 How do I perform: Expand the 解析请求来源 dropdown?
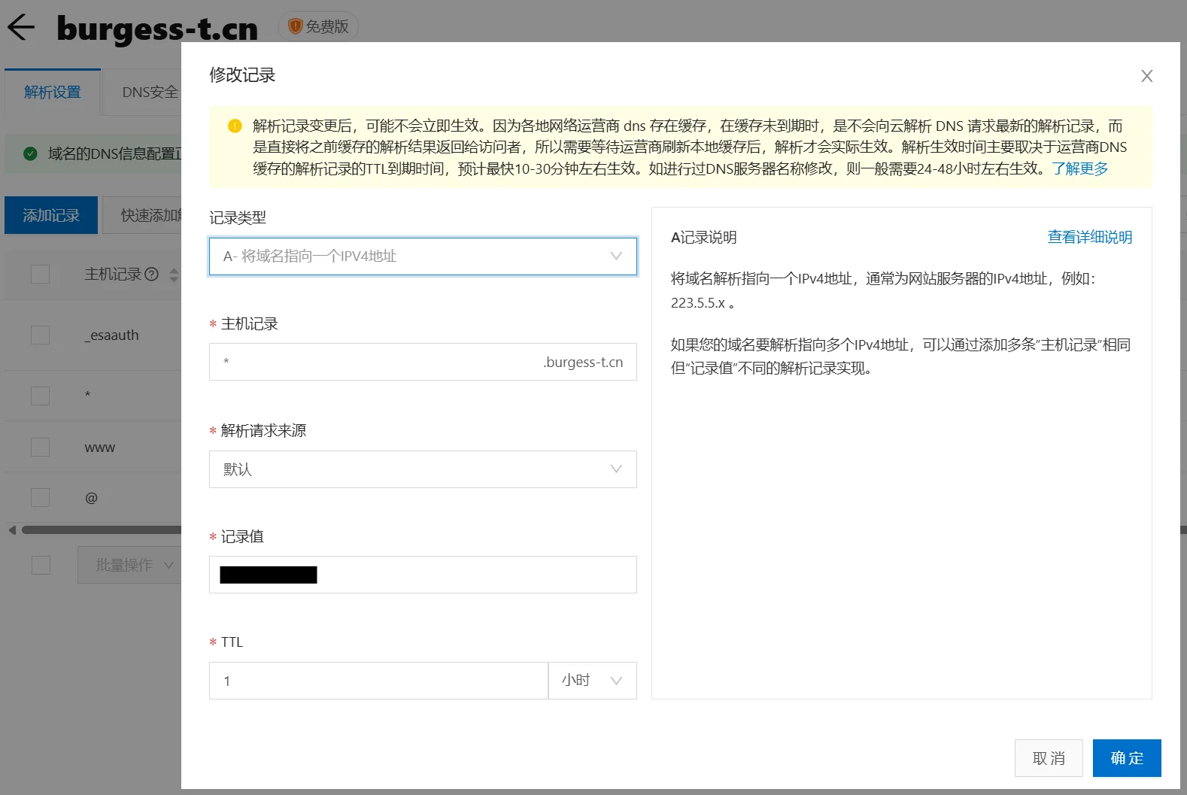pyautogui.click(x=423, y=469)
